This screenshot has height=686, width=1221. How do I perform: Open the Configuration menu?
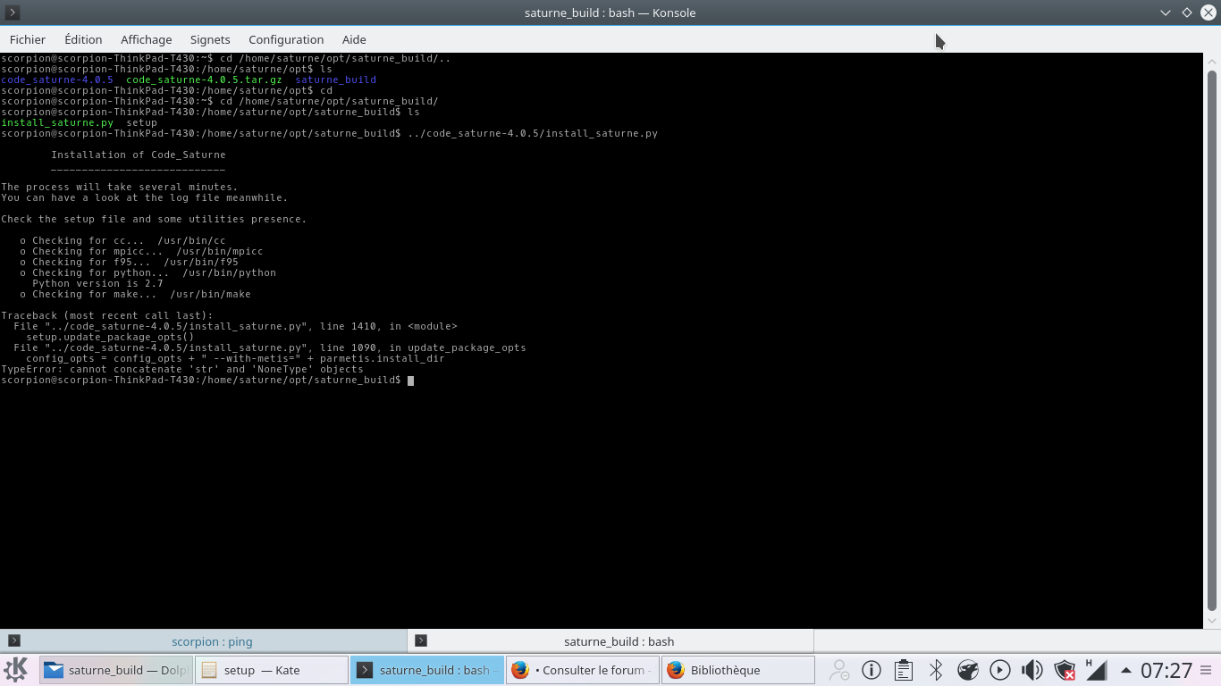[x=286, y=39]
